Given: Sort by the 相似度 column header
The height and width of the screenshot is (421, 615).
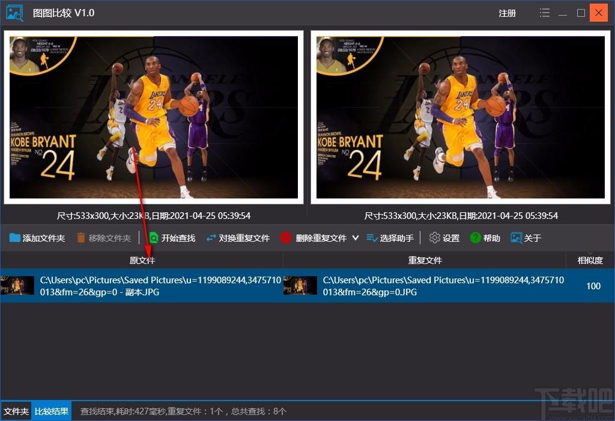Looking at the screenshot, I should (590, 260).
